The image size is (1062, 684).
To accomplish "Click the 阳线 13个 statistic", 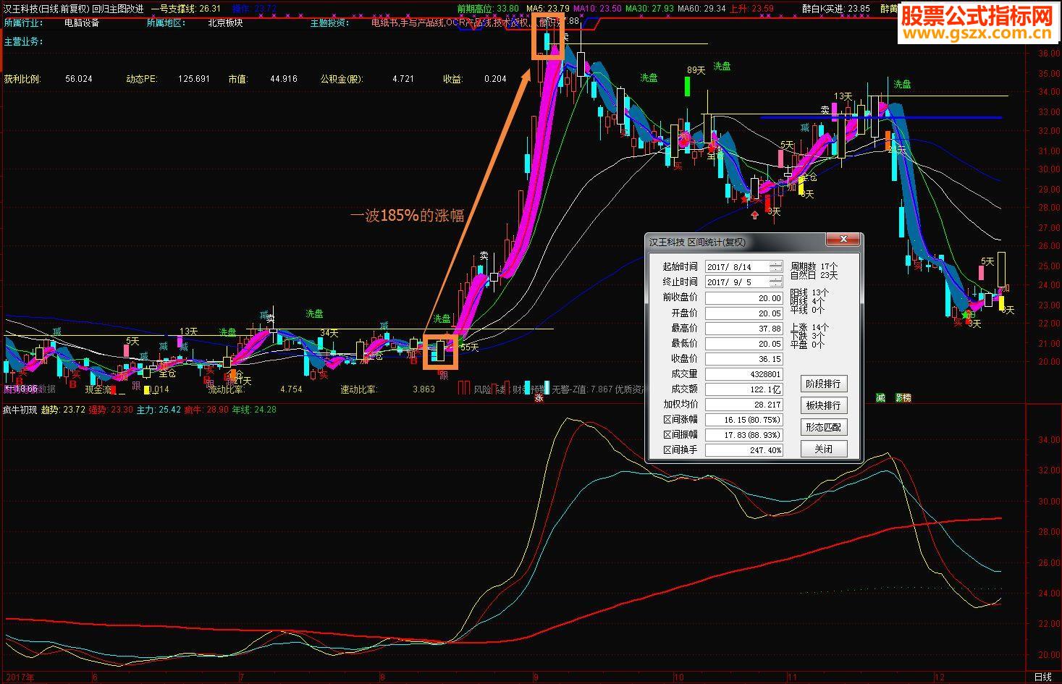I will (x=809, y=292).
